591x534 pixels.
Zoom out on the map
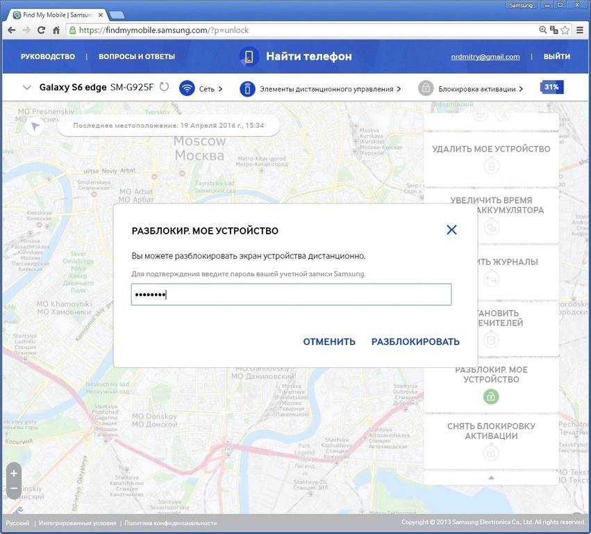coord(14,489)
